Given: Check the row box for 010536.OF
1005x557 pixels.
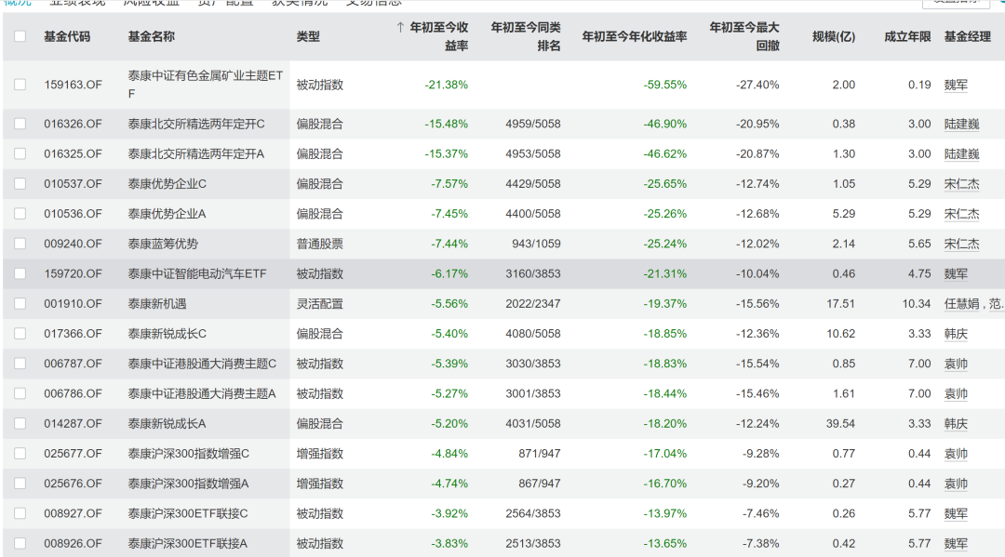Looking at the screenshot, I should click(x=20, y=214).
